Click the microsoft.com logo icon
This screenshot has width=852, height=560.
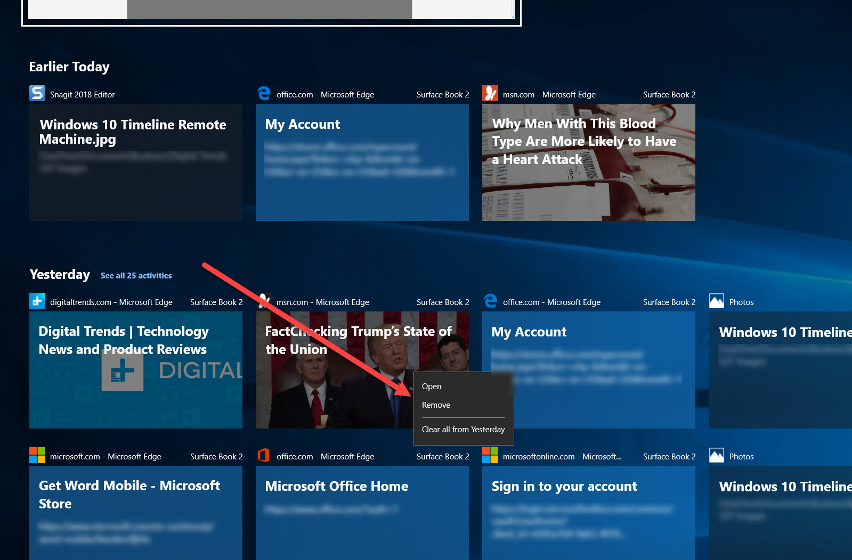[37, 455]
